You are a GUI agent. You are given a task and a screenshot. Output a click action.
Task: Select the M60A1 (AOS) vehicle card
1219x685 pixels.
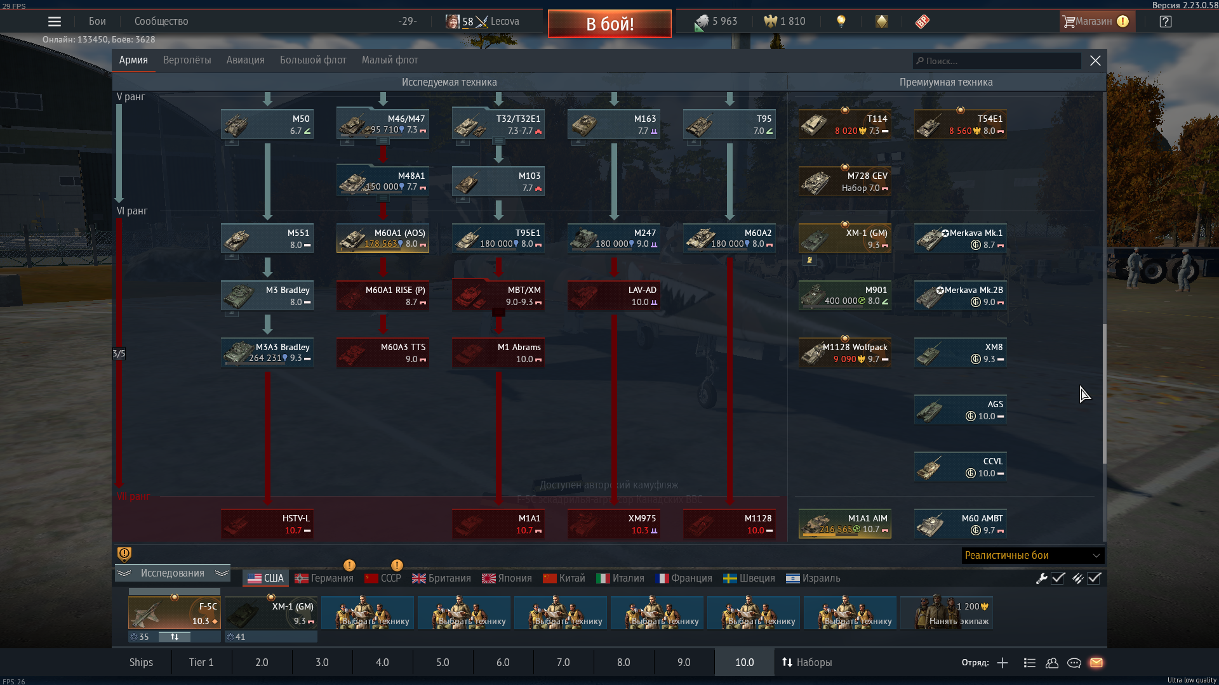click(x=383, y=238)
